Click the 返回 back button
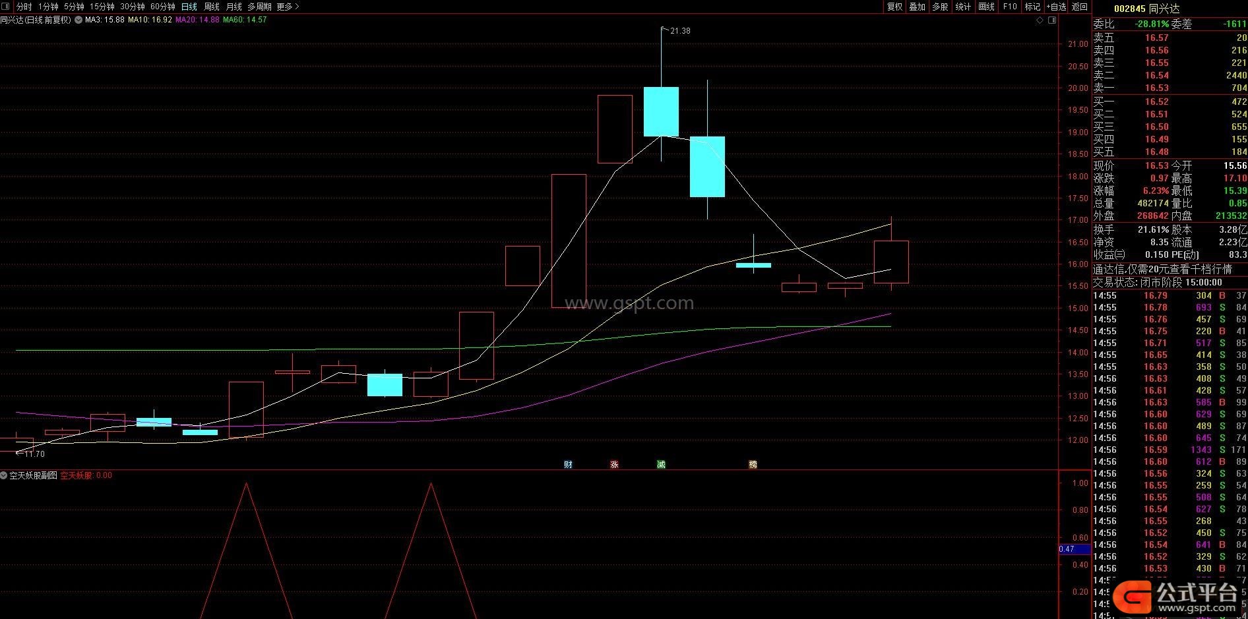1248x619 pixels. [x=1080, y=7]
